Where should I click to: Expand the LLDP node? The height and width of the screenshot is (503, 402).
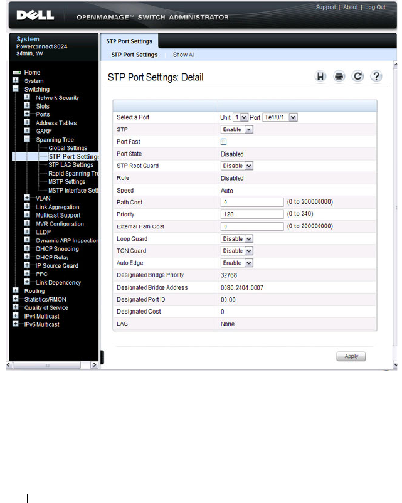pos(27,231)
